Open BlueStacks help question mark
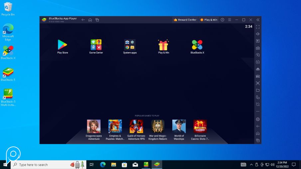Image resolution: width=301 pixels, height=169 pixels. click(x=222, y=20)
